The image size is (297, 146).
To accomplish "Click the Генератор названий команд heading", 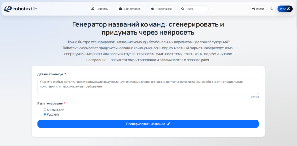I will [148, 28].
